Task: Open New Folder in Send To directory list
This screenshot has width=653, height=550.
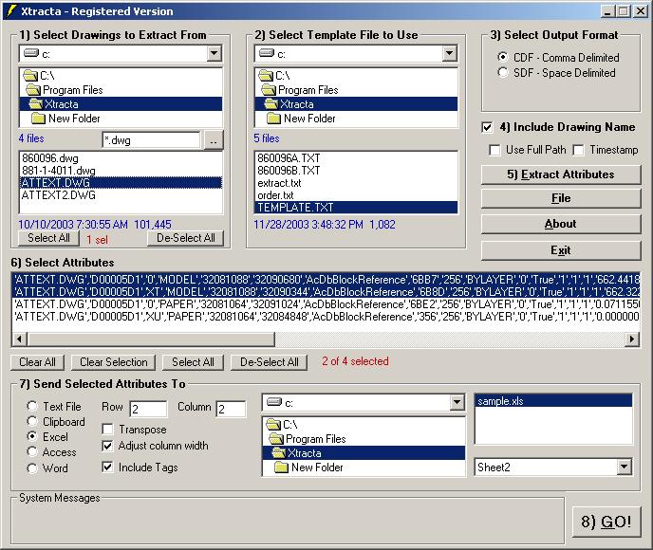Action: tap(364, 467)
